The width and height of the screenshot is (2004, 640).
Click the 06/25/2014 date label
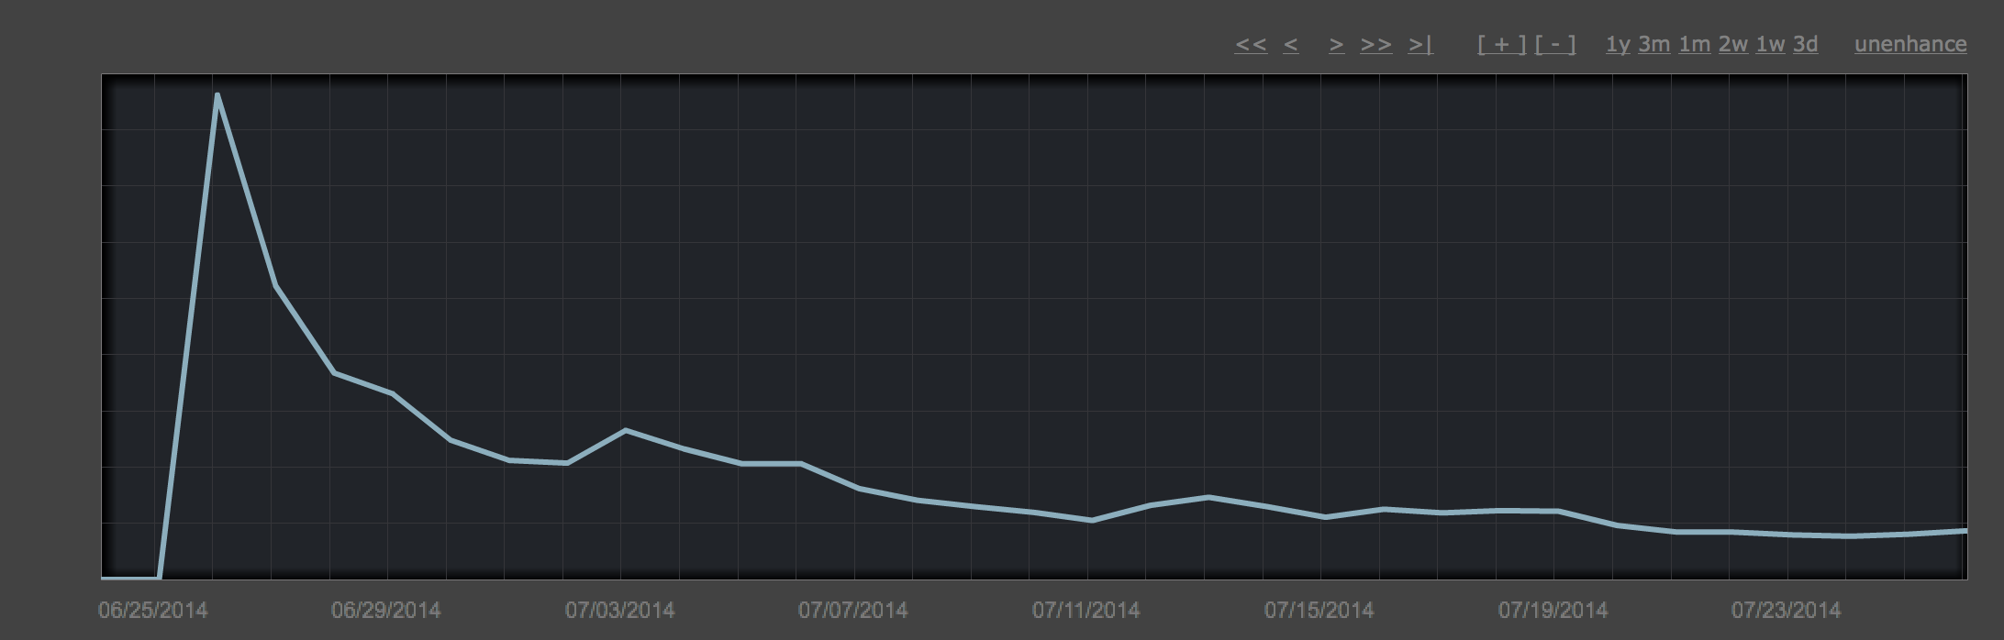[152, 610]
